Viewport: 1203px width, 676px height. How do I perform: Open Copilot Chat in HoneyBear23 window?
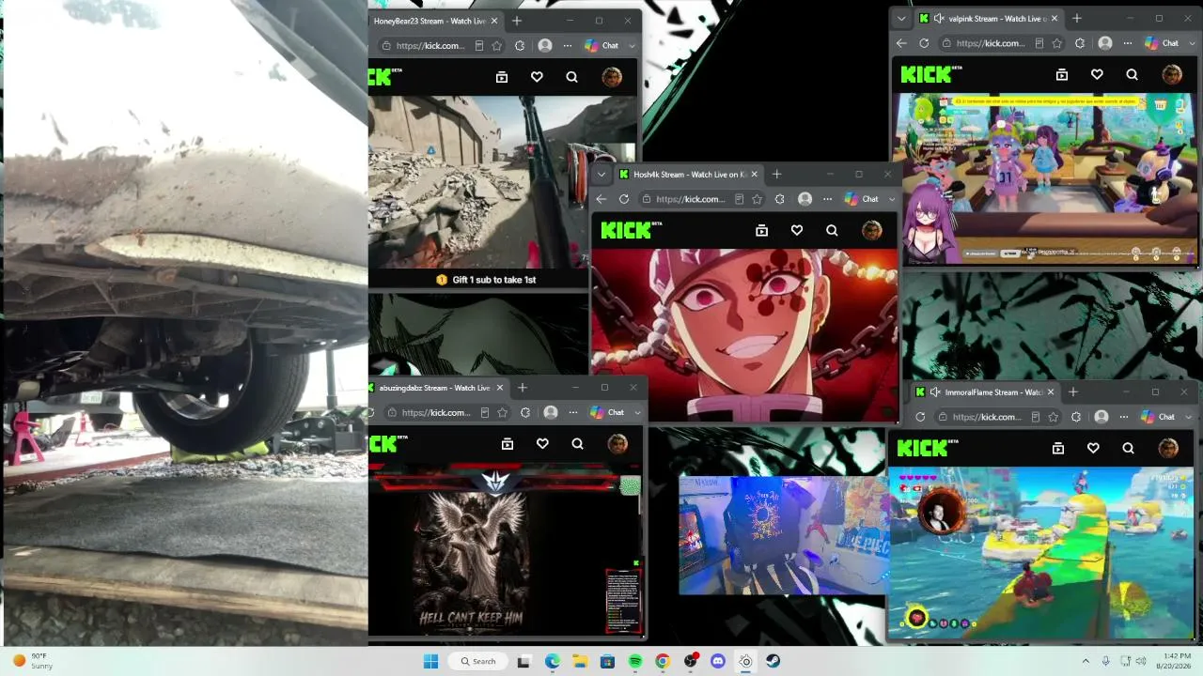[601, 45]
